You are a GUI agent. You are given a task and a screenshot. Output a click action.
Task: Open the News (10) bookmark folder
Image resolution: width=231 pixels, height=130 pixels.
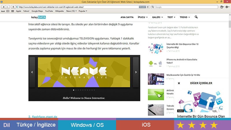(71, 11)
